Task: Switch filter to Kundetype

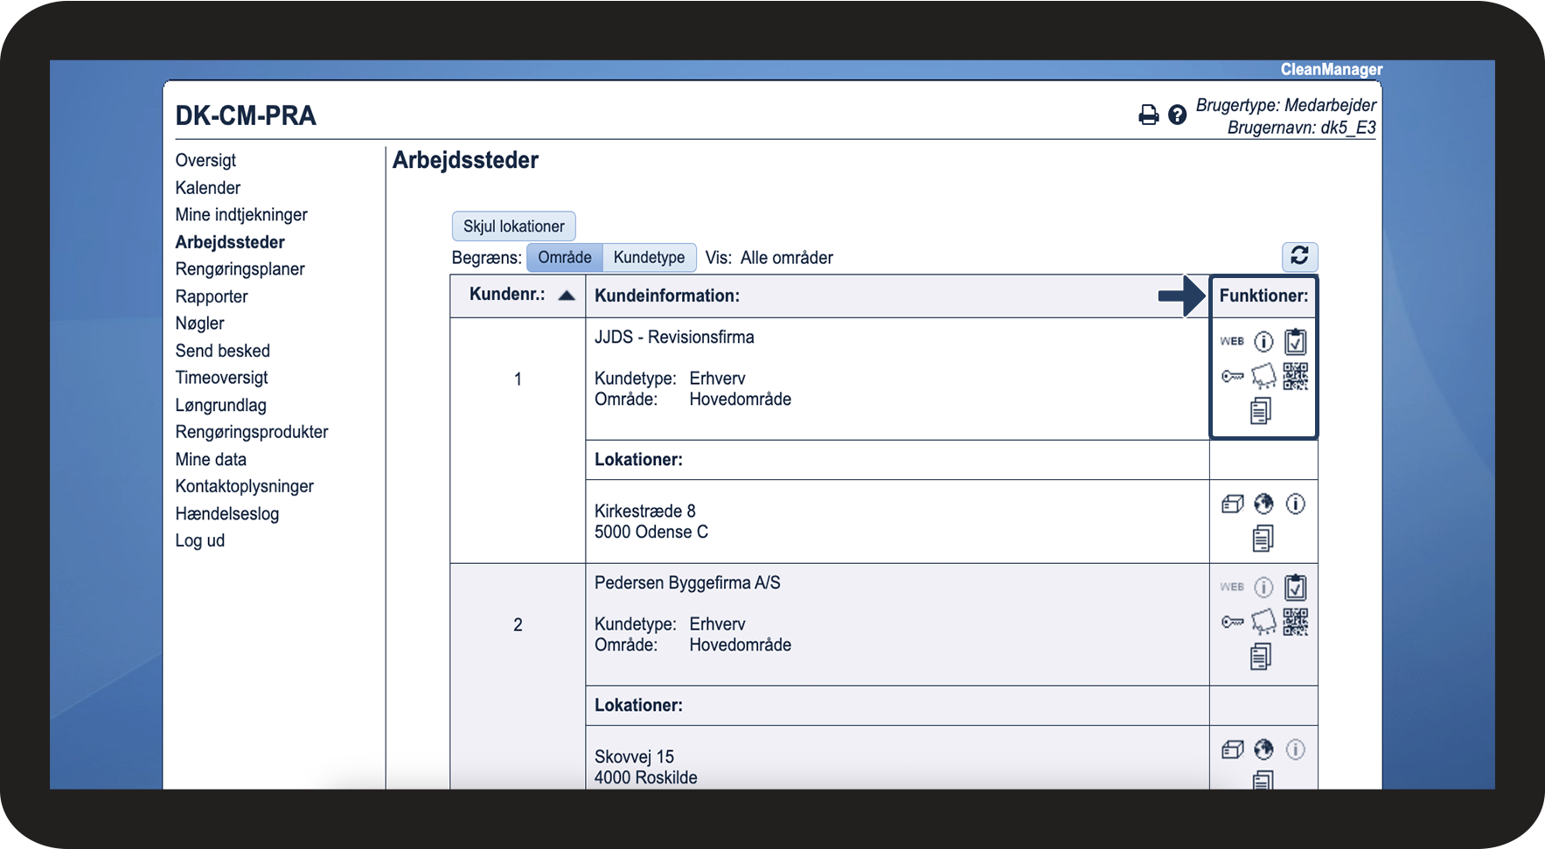Action: [x=650, y=257]
